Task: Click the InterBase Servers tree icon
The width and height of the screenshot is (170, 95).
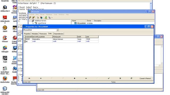Action: (33, 21)
